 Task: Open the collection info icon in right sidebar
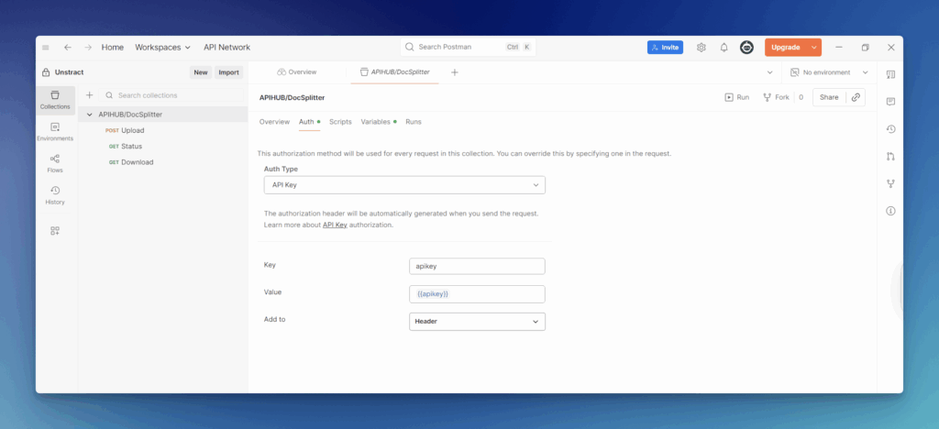click(890, 211)
